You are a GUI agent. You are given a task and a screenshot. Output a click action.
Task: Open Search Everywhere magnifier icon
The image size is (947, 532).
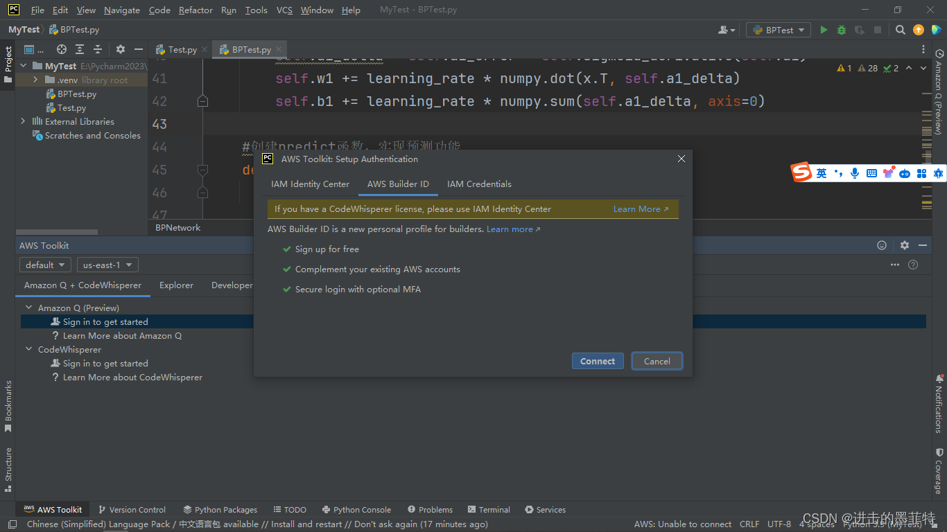[901, 30]
